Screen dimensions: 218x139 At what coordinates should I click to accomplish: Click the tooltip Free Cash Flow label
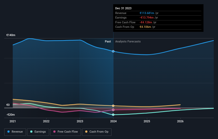point(125,22)
